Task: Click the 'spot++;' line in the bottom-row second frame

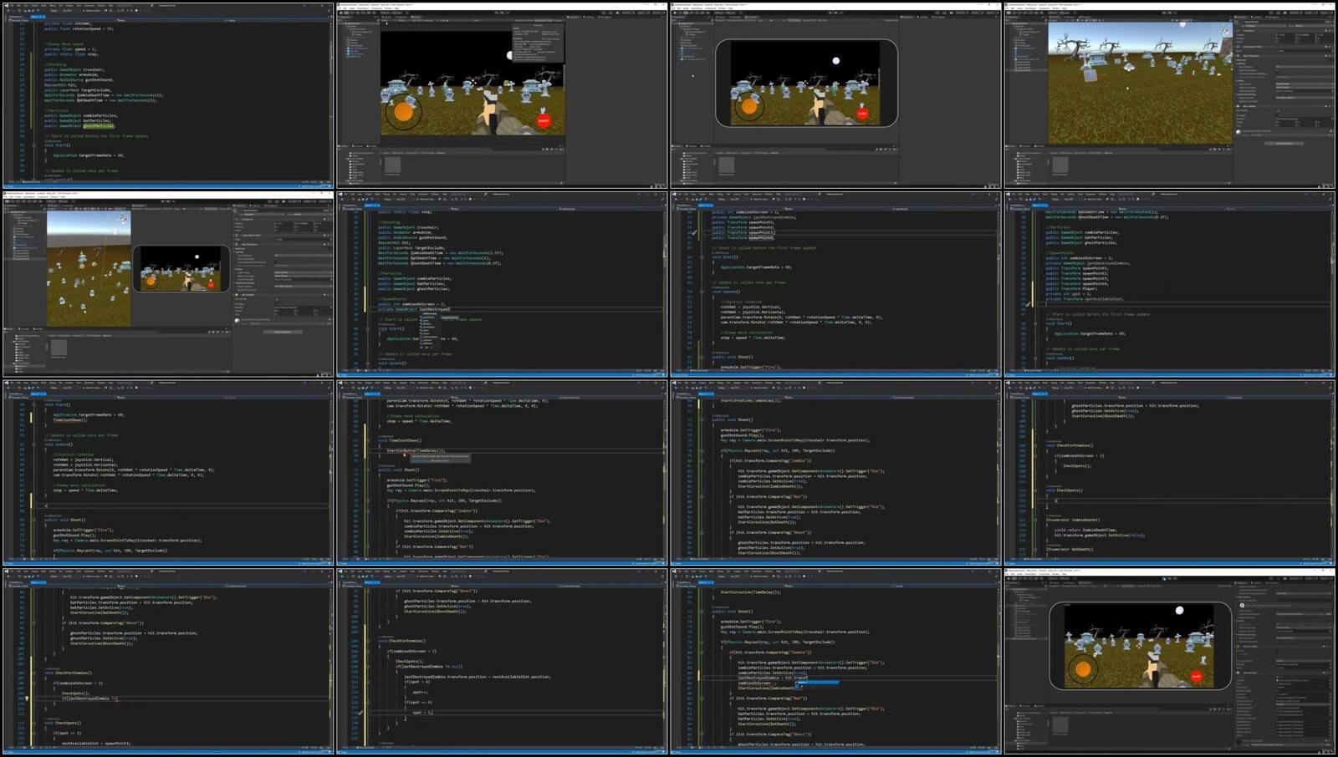Action: [x=420, y=692]
